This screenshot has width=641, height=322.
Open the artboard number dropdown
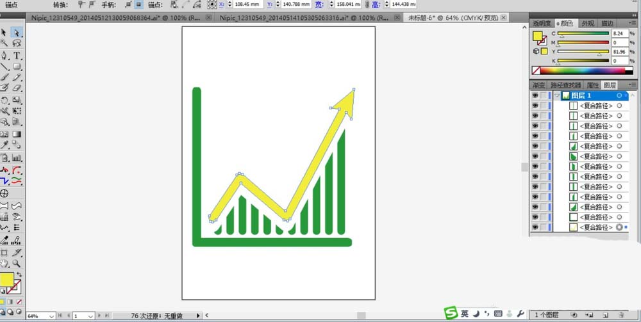(x=91, y=316)
